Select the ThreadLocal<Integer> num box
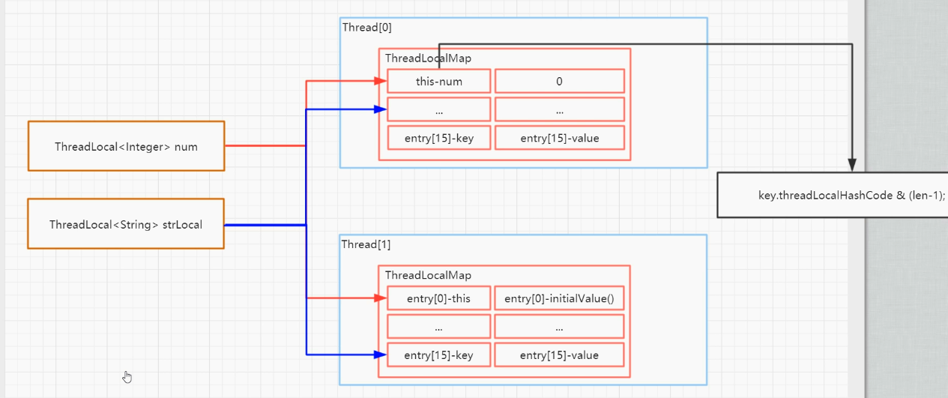The image size is (948, 398). [126, 146]
